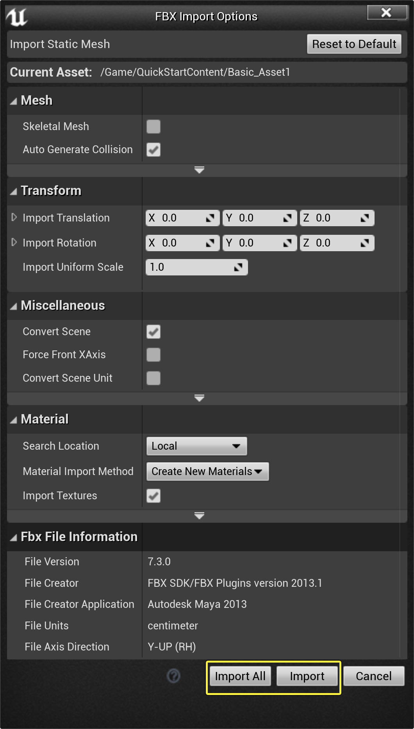Click Reset to Default button
414x729 pixels.
pyautogui.click(x=354, y=44)
